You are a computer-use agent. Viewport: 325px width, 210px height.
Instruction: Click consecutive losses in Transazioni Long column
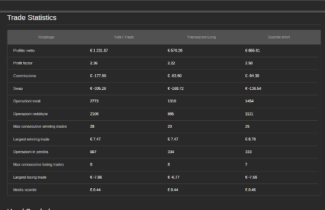[168, 165]
